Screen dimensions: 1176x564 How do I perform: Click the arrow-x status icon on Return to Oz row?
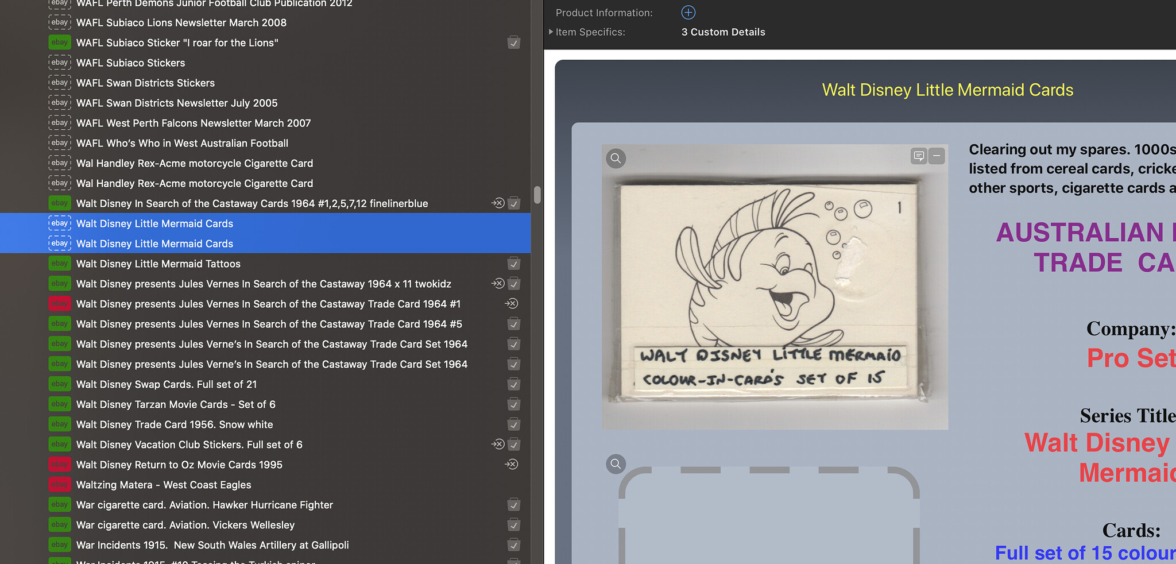pos(511,464)
